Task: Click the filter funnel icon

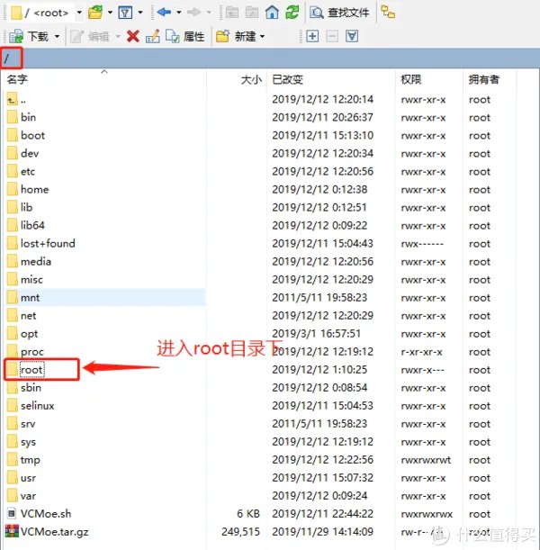Action: tap(126, 13)
